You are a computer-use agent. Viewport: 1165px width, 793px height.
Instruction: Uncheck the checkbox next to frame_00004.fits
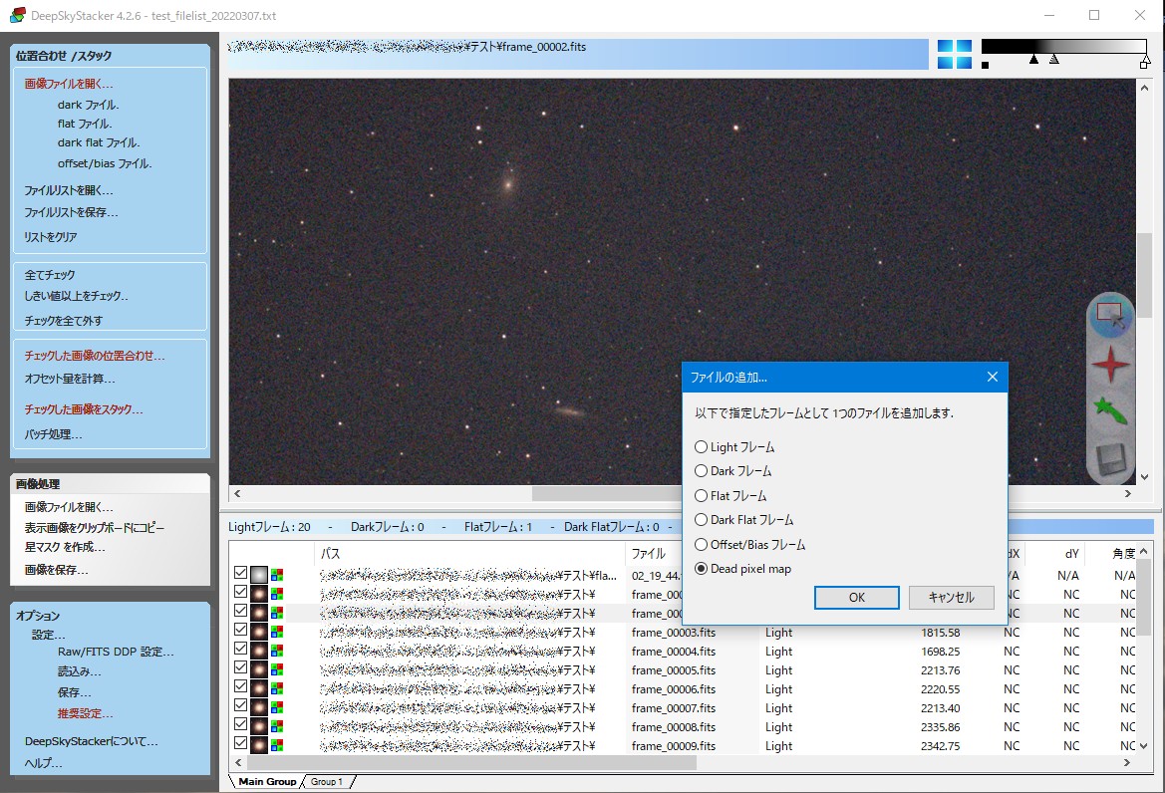point(240,651)
